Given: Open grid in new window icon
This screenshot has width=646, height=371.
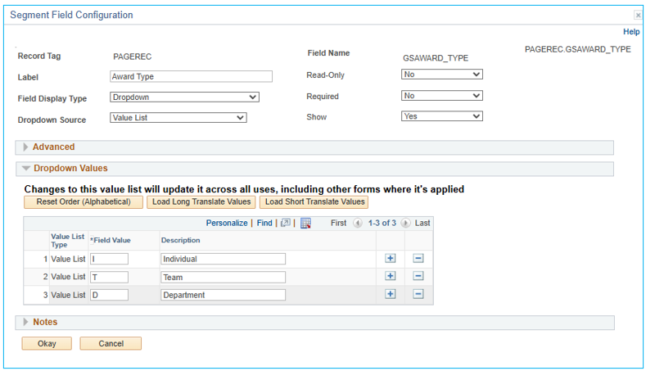Looking at the screenshot, I should pyautogui.click(x=285, y=223).
